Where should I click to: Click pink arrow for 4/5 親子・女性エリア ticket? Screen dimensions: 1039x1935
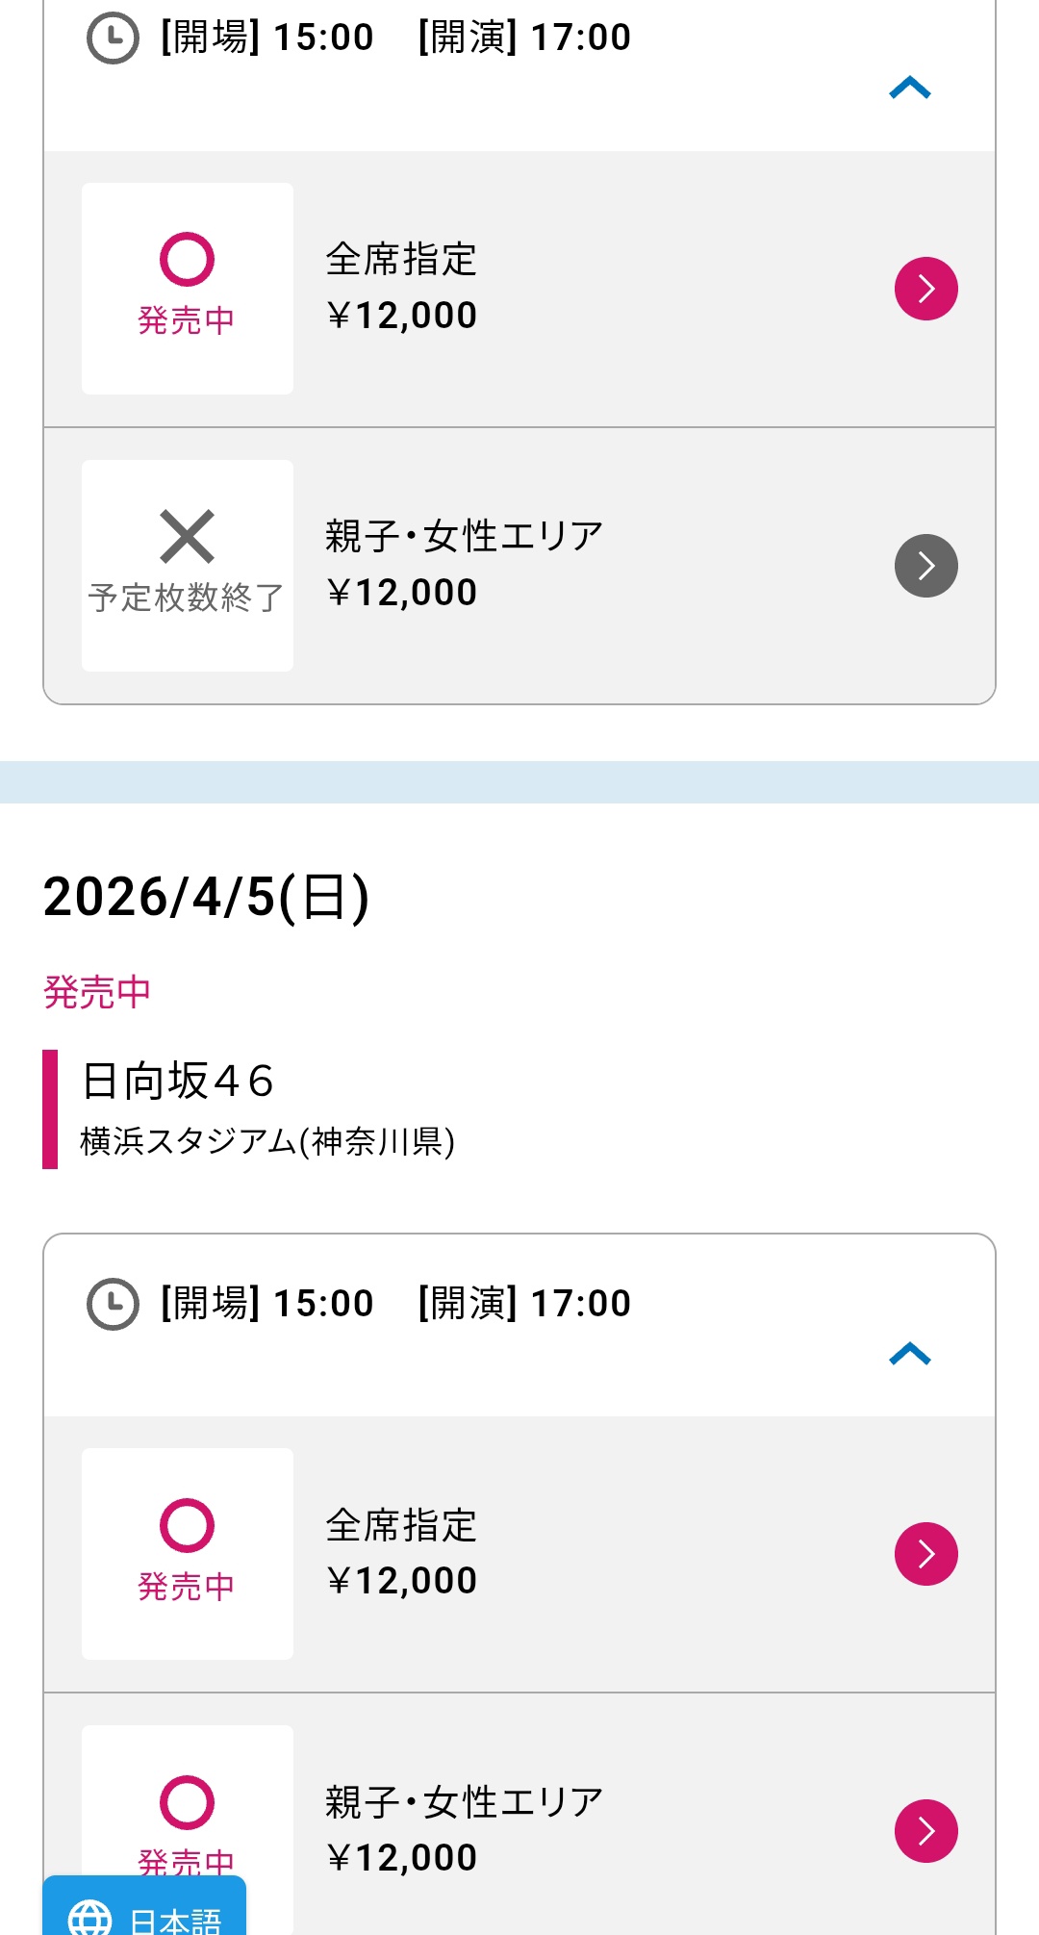(x=925, y=1831)
